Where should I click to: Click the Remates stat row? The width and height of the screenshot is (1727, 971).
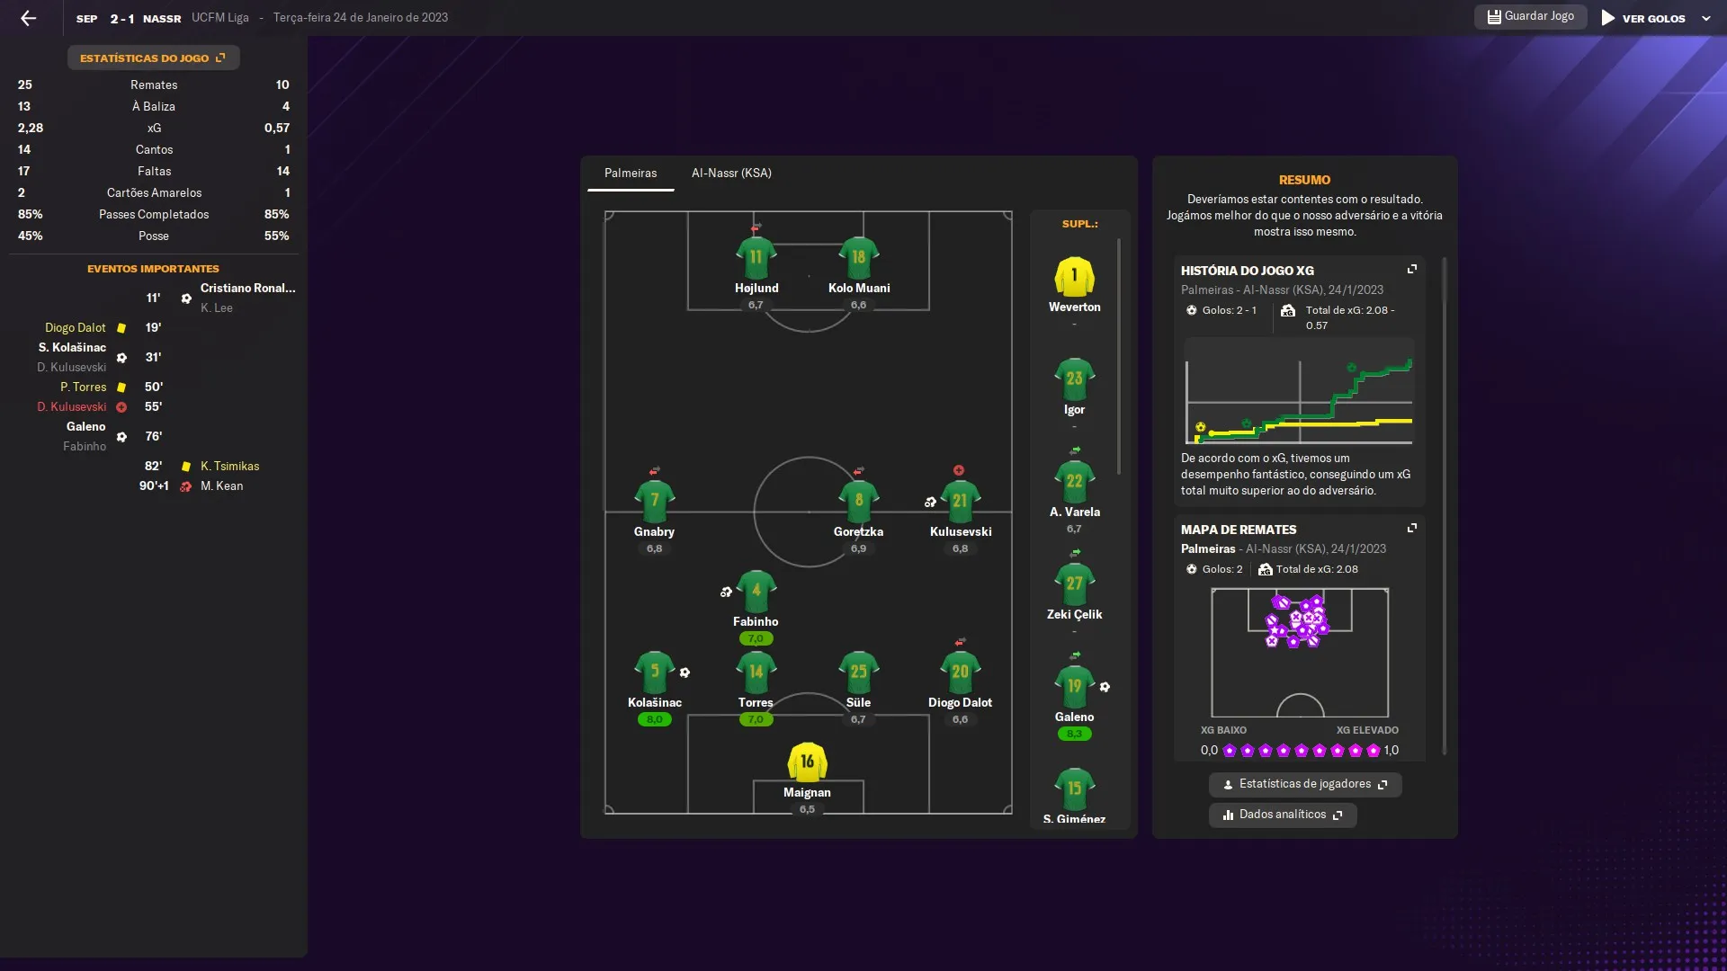click(x=154, y=85)
